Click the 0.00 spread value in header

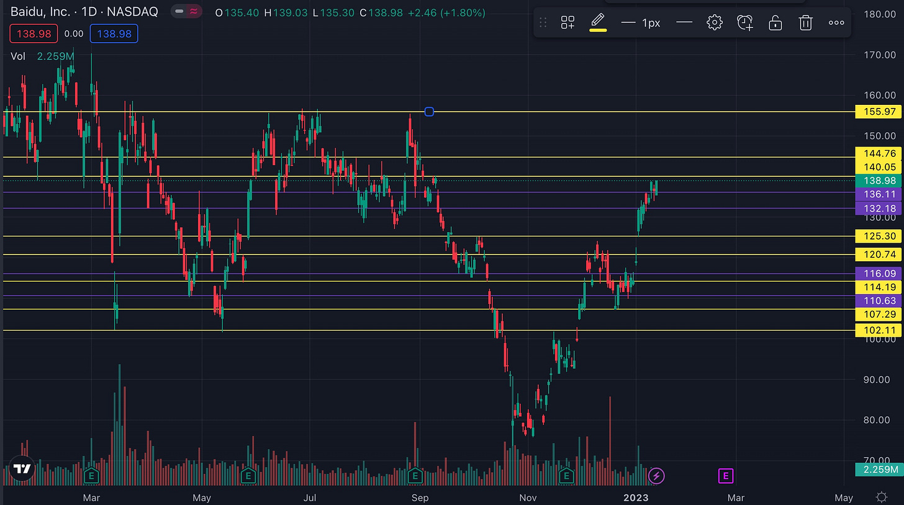point(74,34)
